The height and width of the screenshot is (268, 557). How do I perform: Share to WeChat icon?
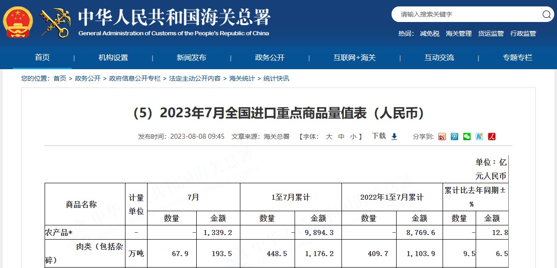point(467,137)
